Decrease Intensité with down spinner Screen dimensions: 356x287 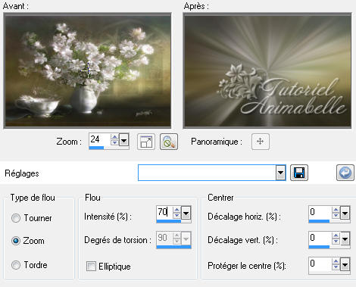point(176,216)
